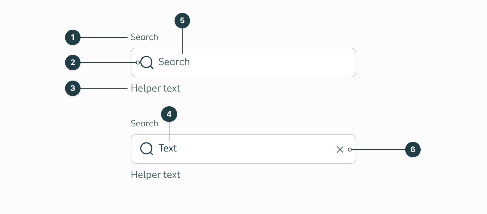The width and height of the screenshot is (487, 214).
Task: Select the numbered badge labeled 3
Action: click(x=73, y=88)
